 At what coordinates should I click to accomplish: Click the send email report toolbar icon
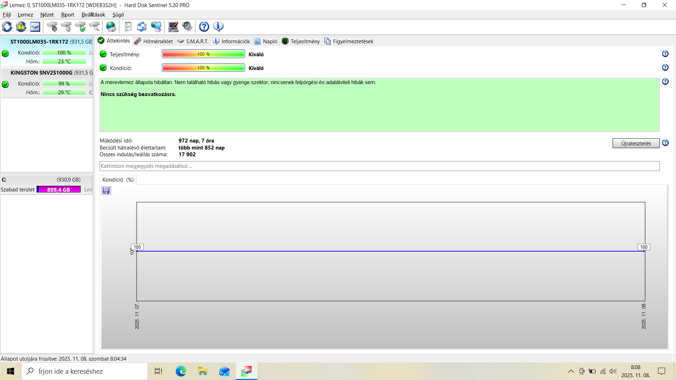coord(142,27)
